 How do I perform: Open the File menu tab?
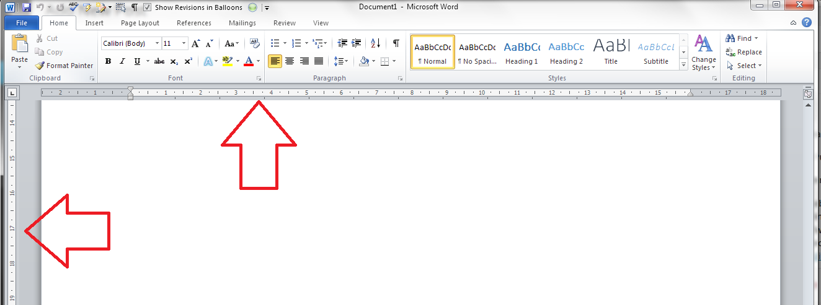pos(22,23)
